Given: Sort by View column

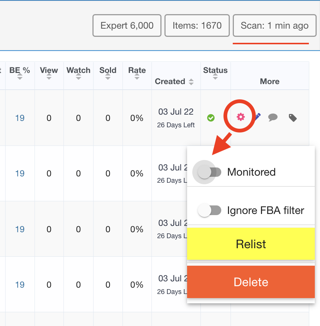Looking at the screenshot, I should pyautogui.click(x=49, y=77).
